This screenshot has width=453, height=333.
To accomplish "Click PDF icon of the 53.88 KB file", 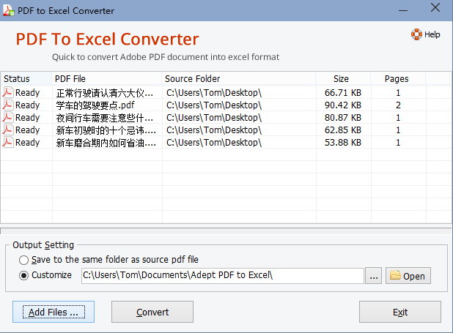I will [x=8, y=143].
